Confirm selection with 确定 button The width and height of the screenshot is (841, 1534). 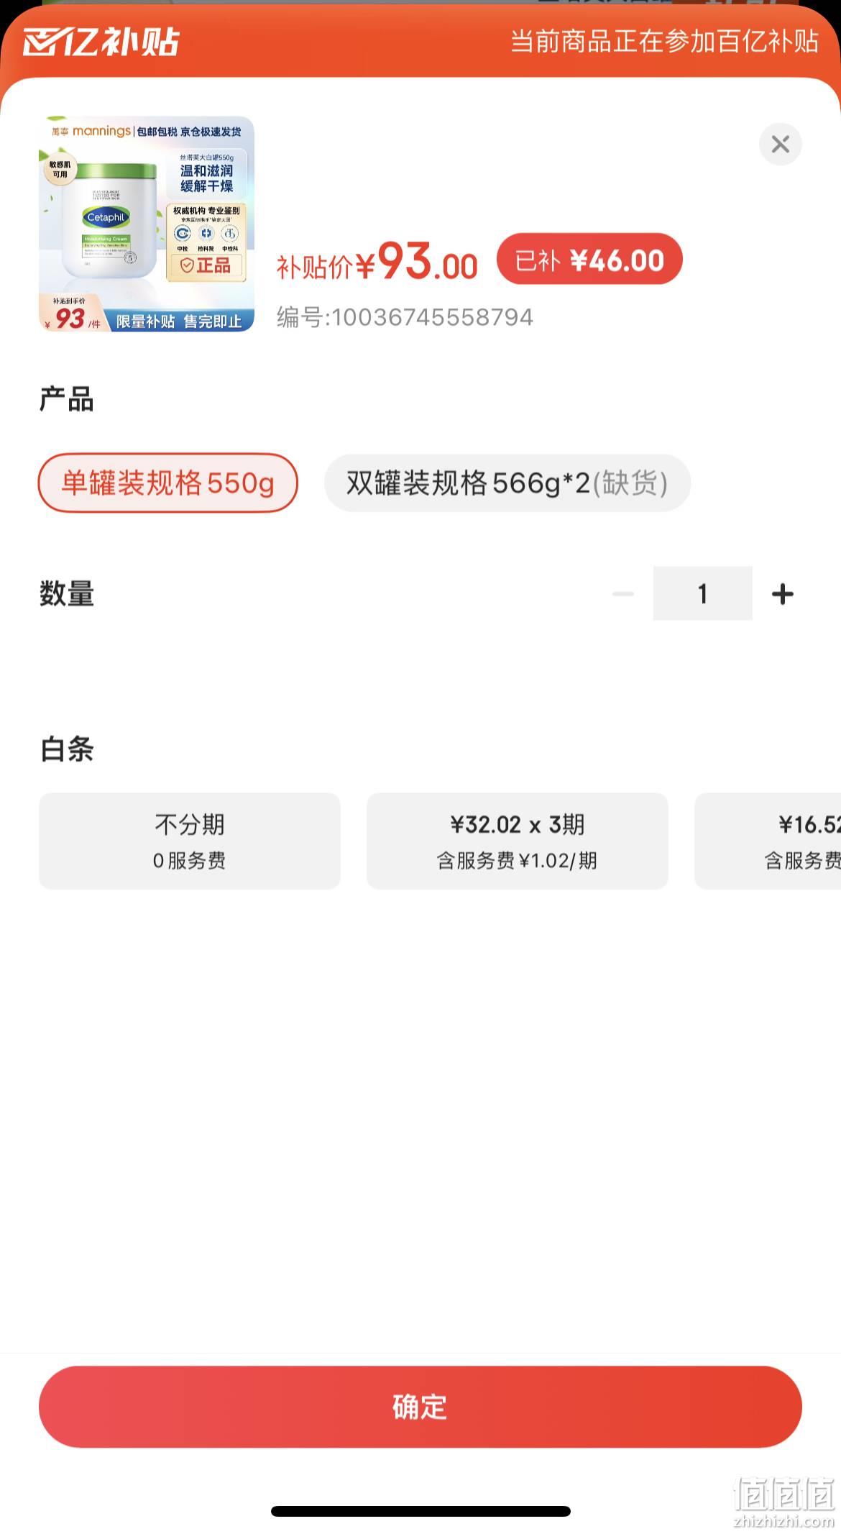click(420, 1407)
